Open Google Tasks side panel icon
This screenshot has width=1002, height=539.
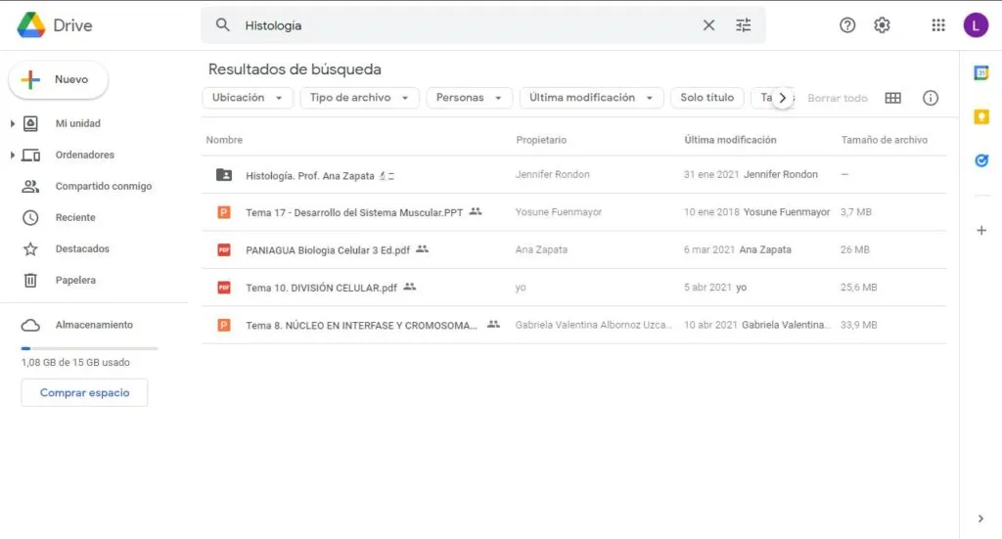point(981,160)
